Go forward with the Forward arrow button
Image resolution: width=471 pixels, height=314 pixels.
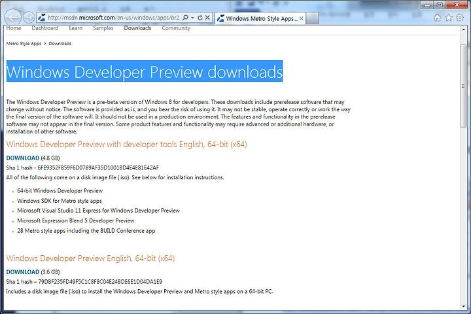(29, 18)
